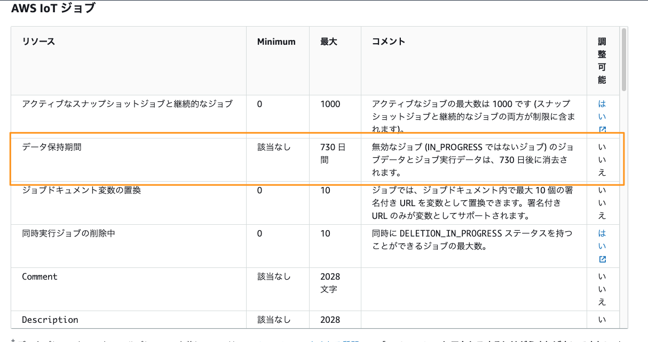Click いいえ in the Comment row

click(x=602, y=289)
